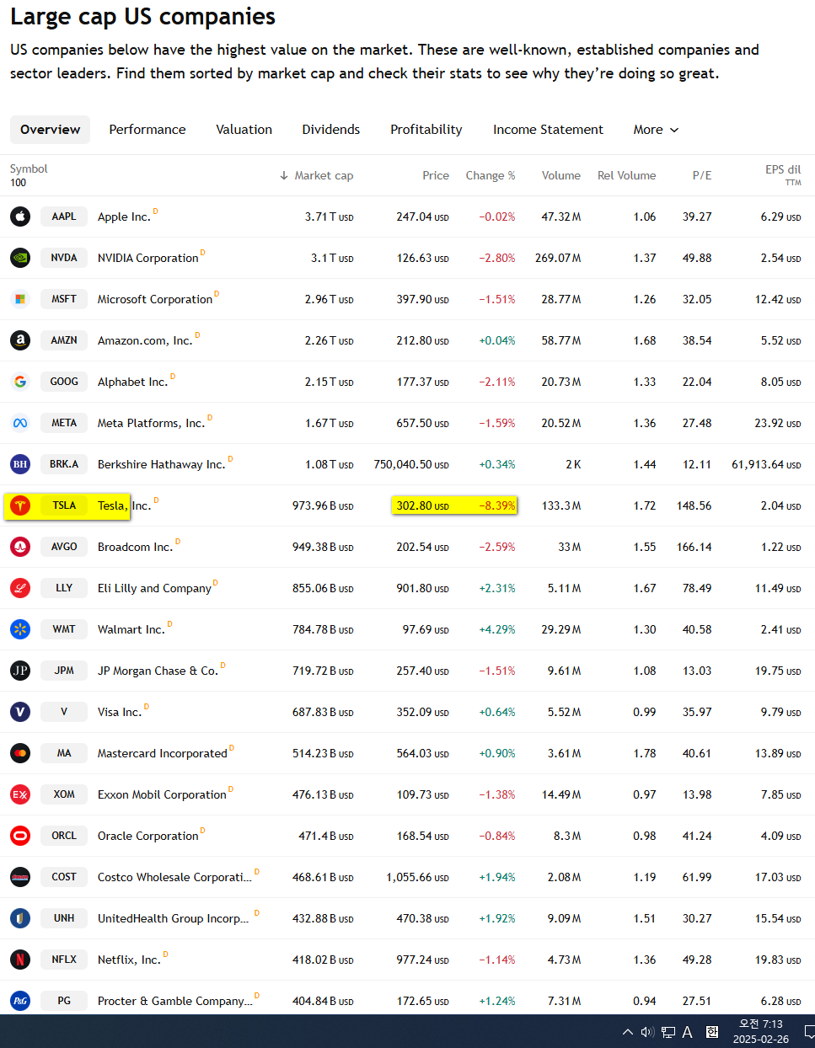Switch to the Profitability tab

coord(426,130)
